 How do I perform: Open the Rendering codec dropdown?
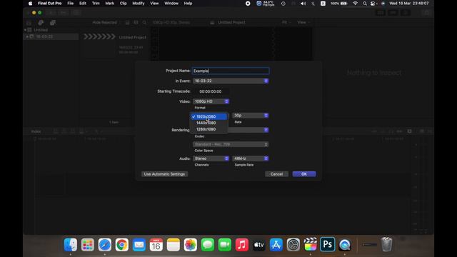(248, 130)
